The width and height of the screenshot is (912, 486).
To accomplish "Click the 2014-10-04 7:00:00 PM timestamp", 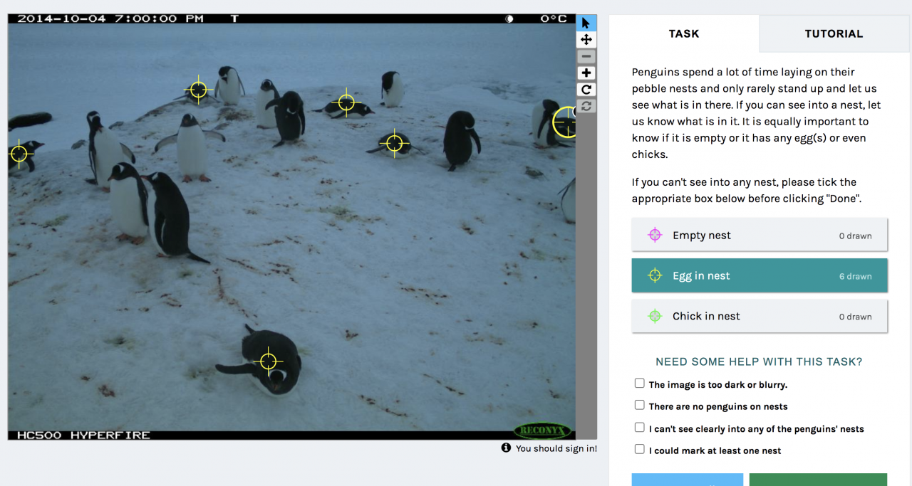I will (x=110, y=19).
